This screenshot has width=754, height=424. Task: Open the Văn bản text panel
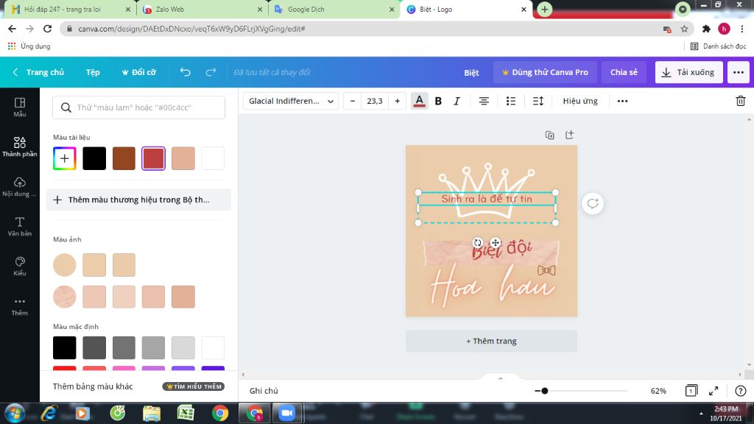click(x=20, y=227)
